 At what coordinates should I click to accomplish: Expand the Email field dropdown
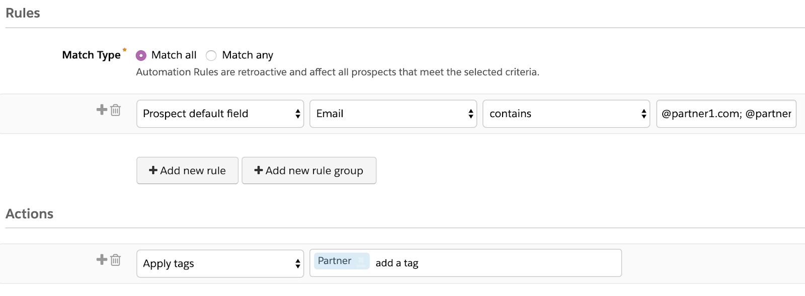[393, 114]
